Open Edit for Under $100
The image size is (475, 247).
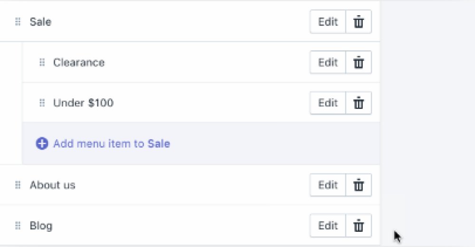[x=328, y=103]
